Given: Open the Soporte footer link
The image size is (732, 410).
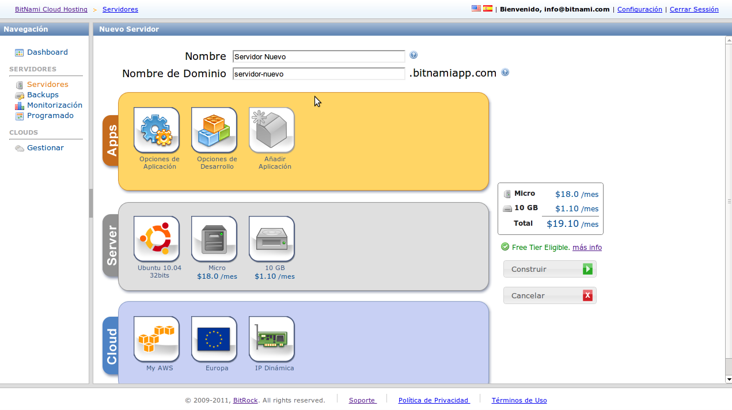Looking at the screenshot, I should tap(363, 400).
